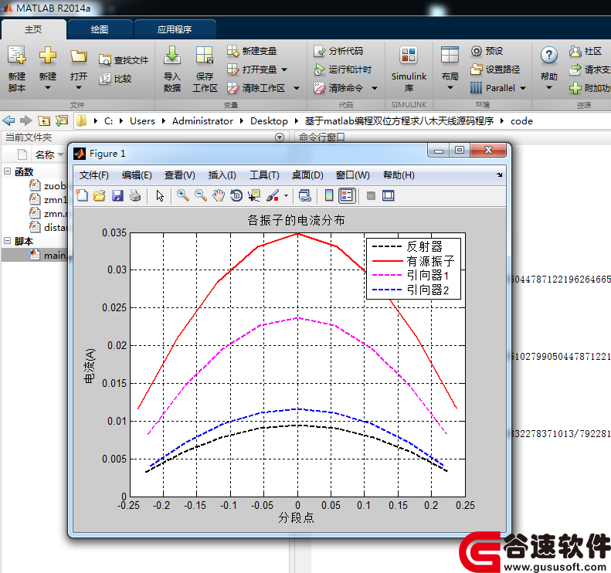
Task: Switch to the 应用程序 tab
Action: click(175, 29)
